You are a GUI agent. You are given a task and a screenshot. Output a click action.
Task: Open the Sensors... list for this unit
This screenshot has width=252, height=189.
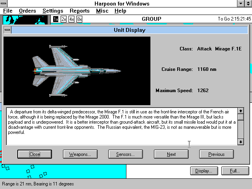126,154
